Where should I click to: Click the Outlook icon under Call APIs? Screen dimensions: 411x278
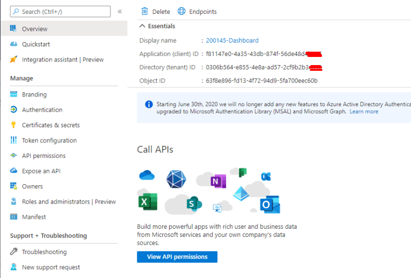pyautogui.click(x=270, y=205)
